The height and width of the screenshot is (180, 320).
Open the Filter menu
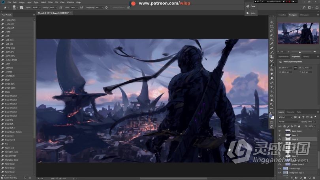(x=51, y=2)
